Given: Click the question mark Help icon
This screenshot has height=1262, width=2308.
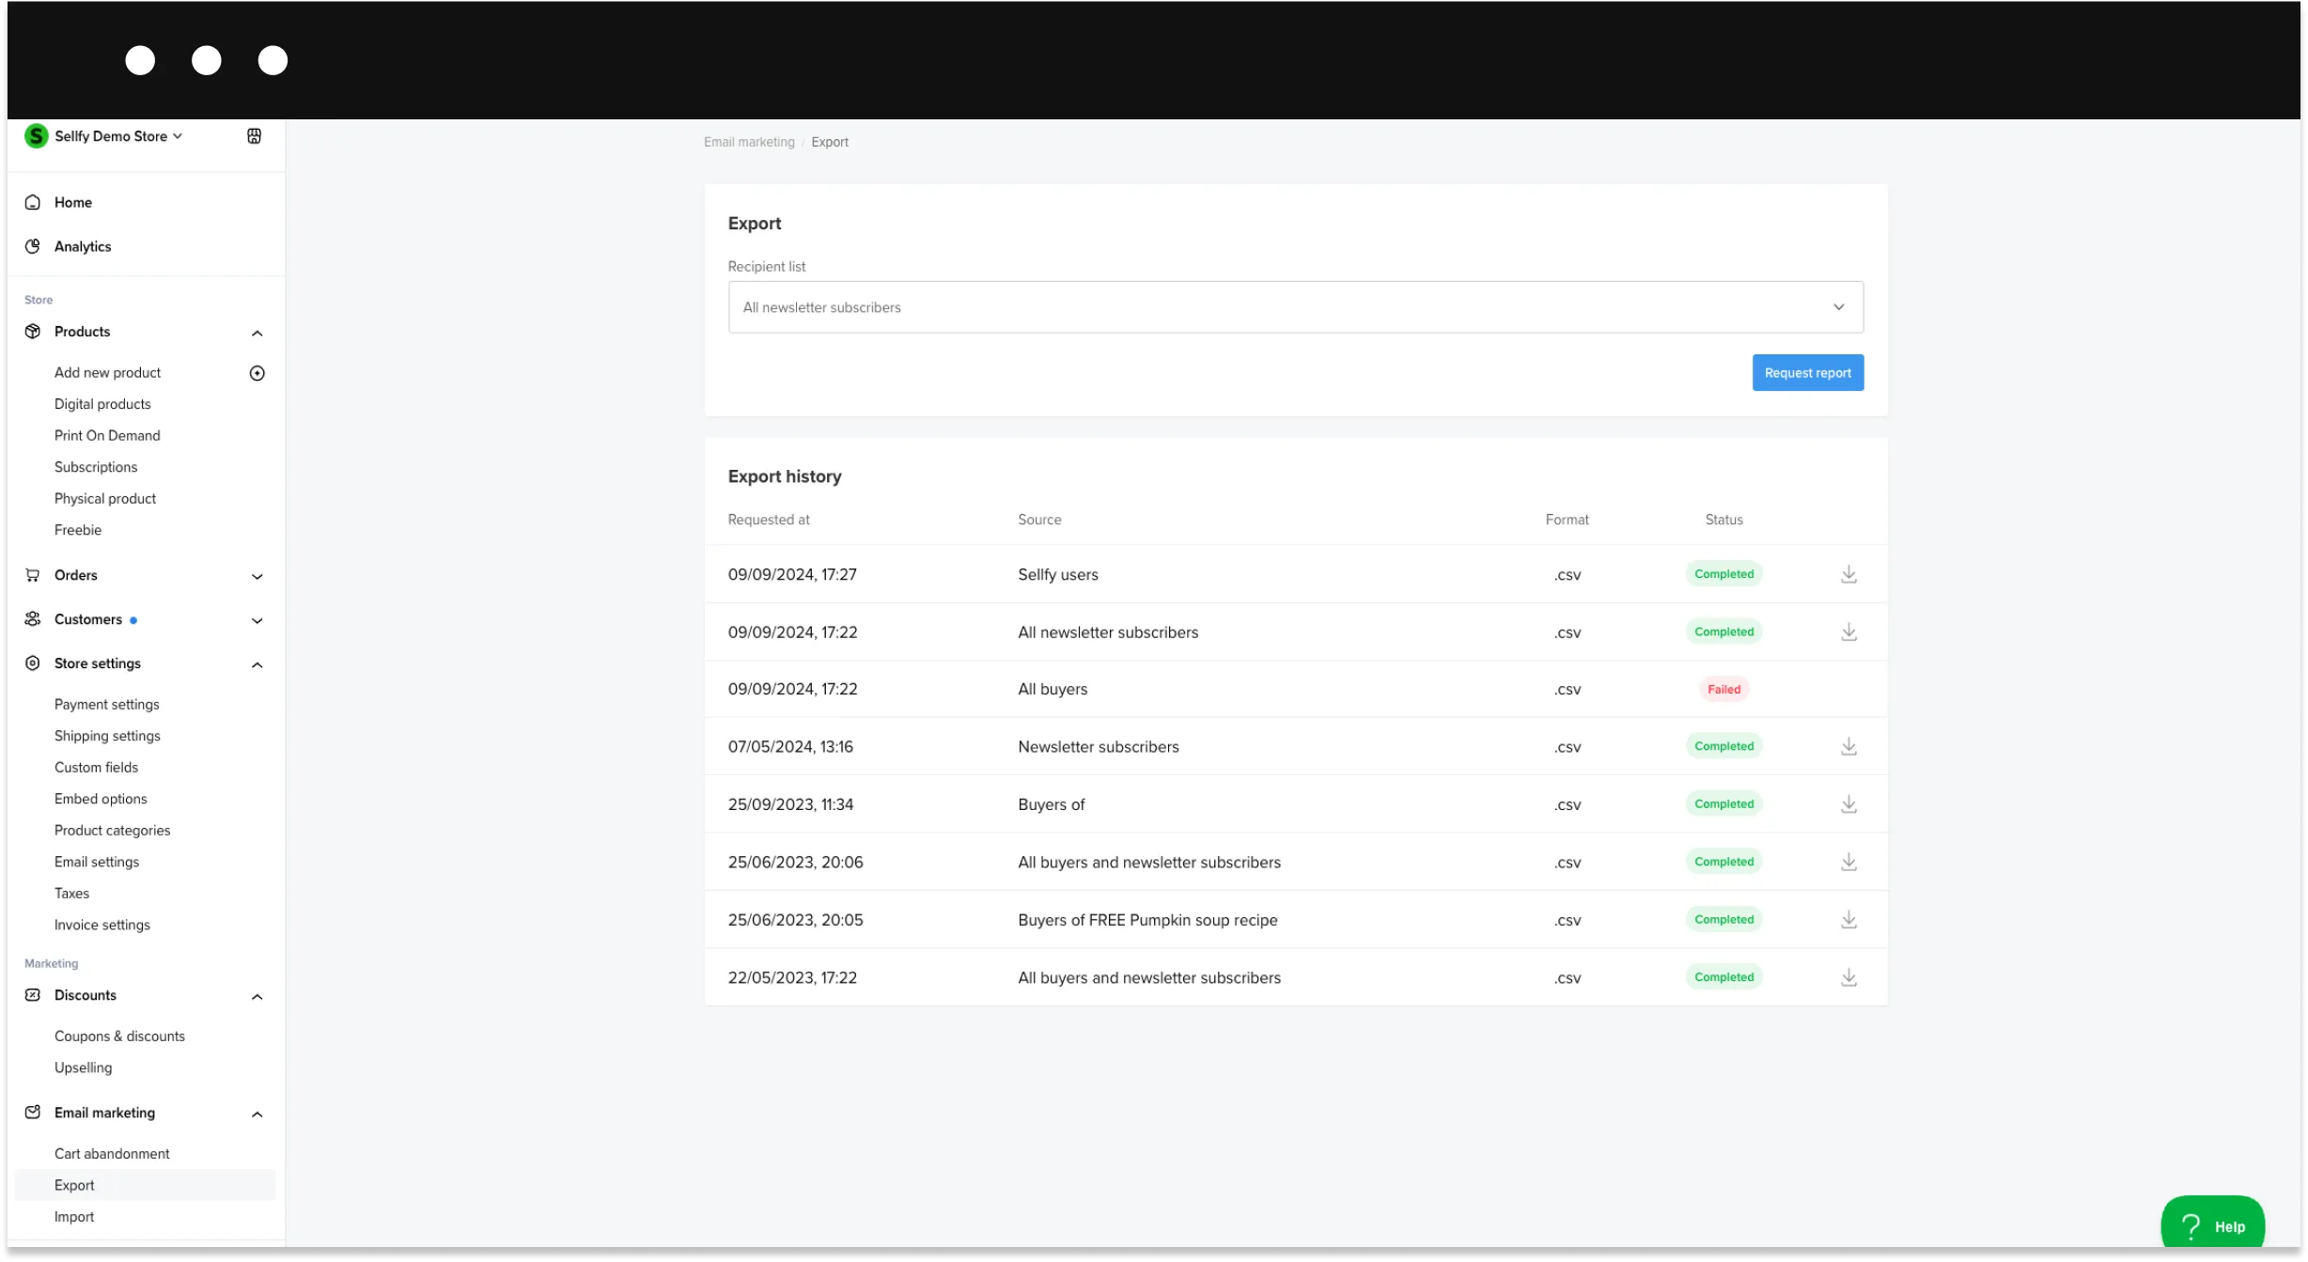Looking at the screenshot, I should [x=2191, y=1226].
